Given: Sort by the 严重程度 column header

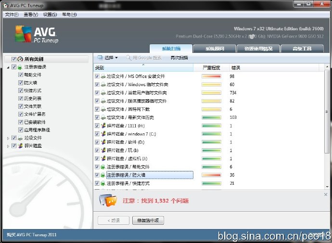Looking at the screenshot, I should (211, 68).
